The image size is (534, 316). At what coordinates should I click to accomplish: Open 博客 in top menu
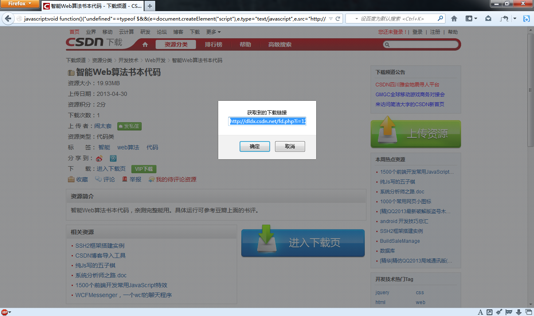point(178,32)
